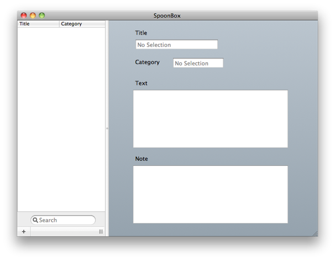Click the plus button to add an entry

[24, 231]
